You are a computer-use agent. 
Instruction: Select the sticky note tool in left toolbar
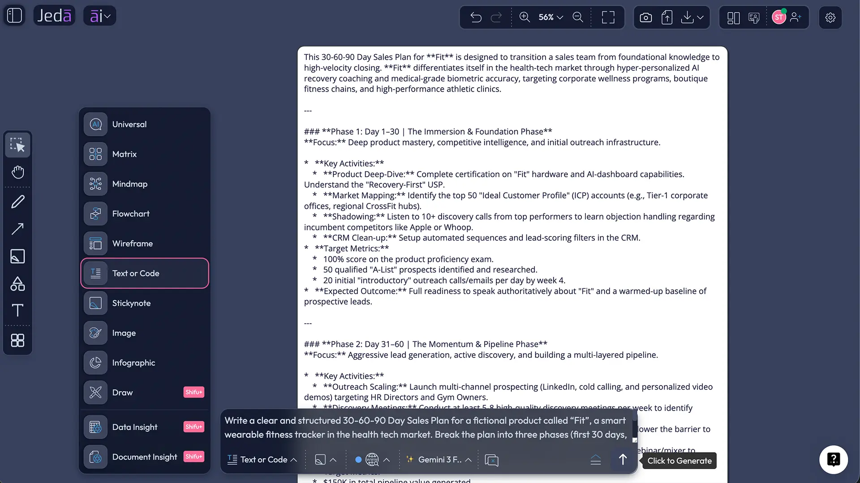(x=17, y=256)
